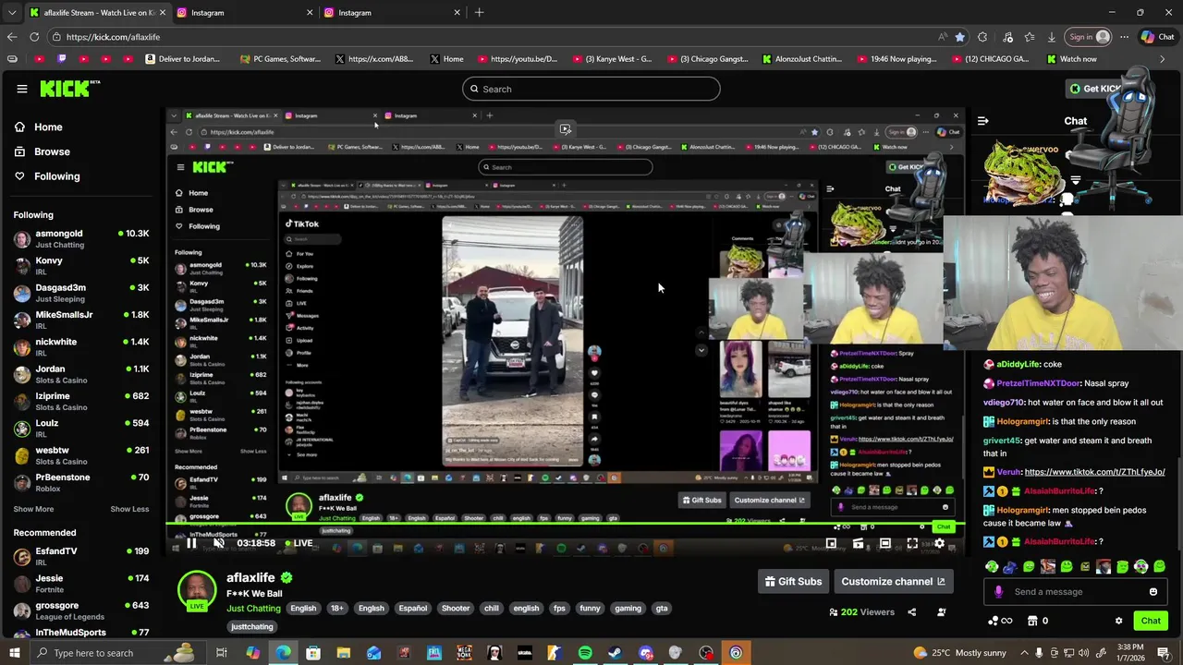Click the browser Sign in button

click(x=1089, y=37)
